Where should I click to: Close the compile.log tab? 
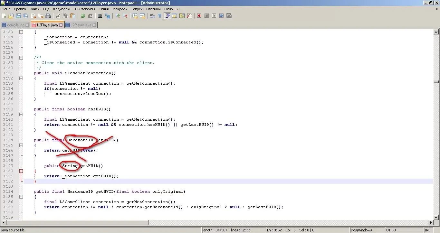tap(27, 25)
